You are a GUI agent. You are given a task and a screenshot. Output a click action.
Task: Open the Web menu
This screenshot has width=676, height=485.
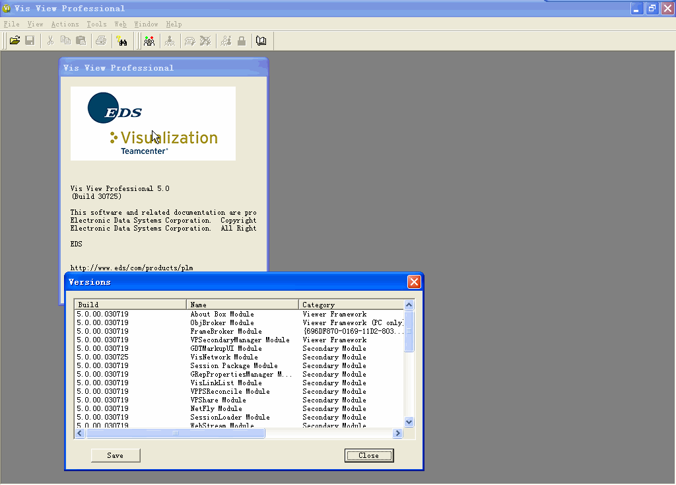[120, 24]
